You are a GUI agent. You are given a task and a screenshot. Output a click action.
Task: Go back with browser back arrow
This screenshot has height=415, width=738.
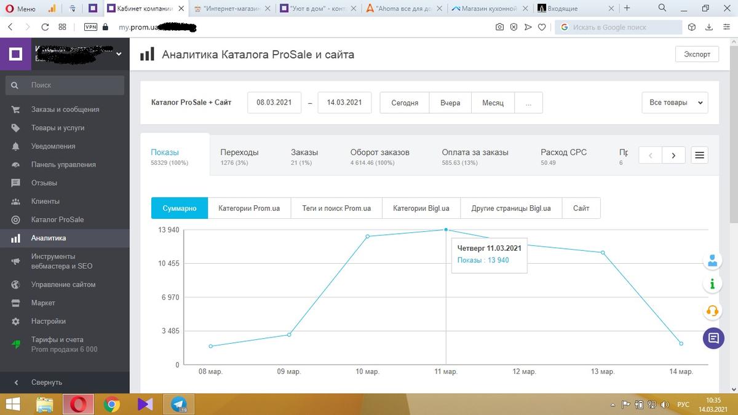click(10, 27)
